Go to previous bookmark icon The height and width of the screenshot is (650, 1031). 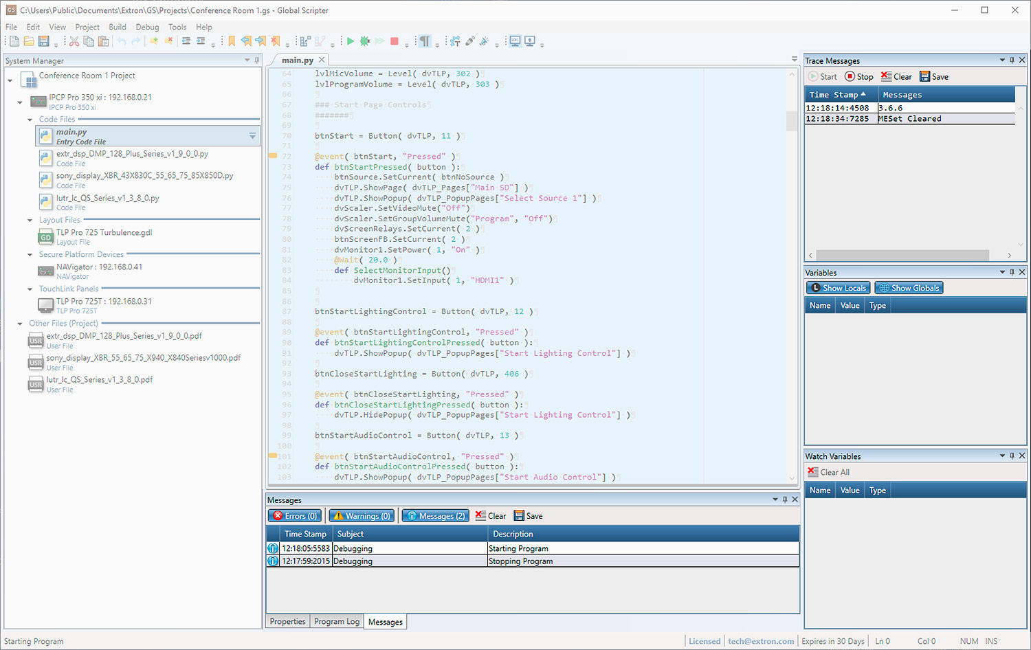pyautogui.click(x=246, y=41)
